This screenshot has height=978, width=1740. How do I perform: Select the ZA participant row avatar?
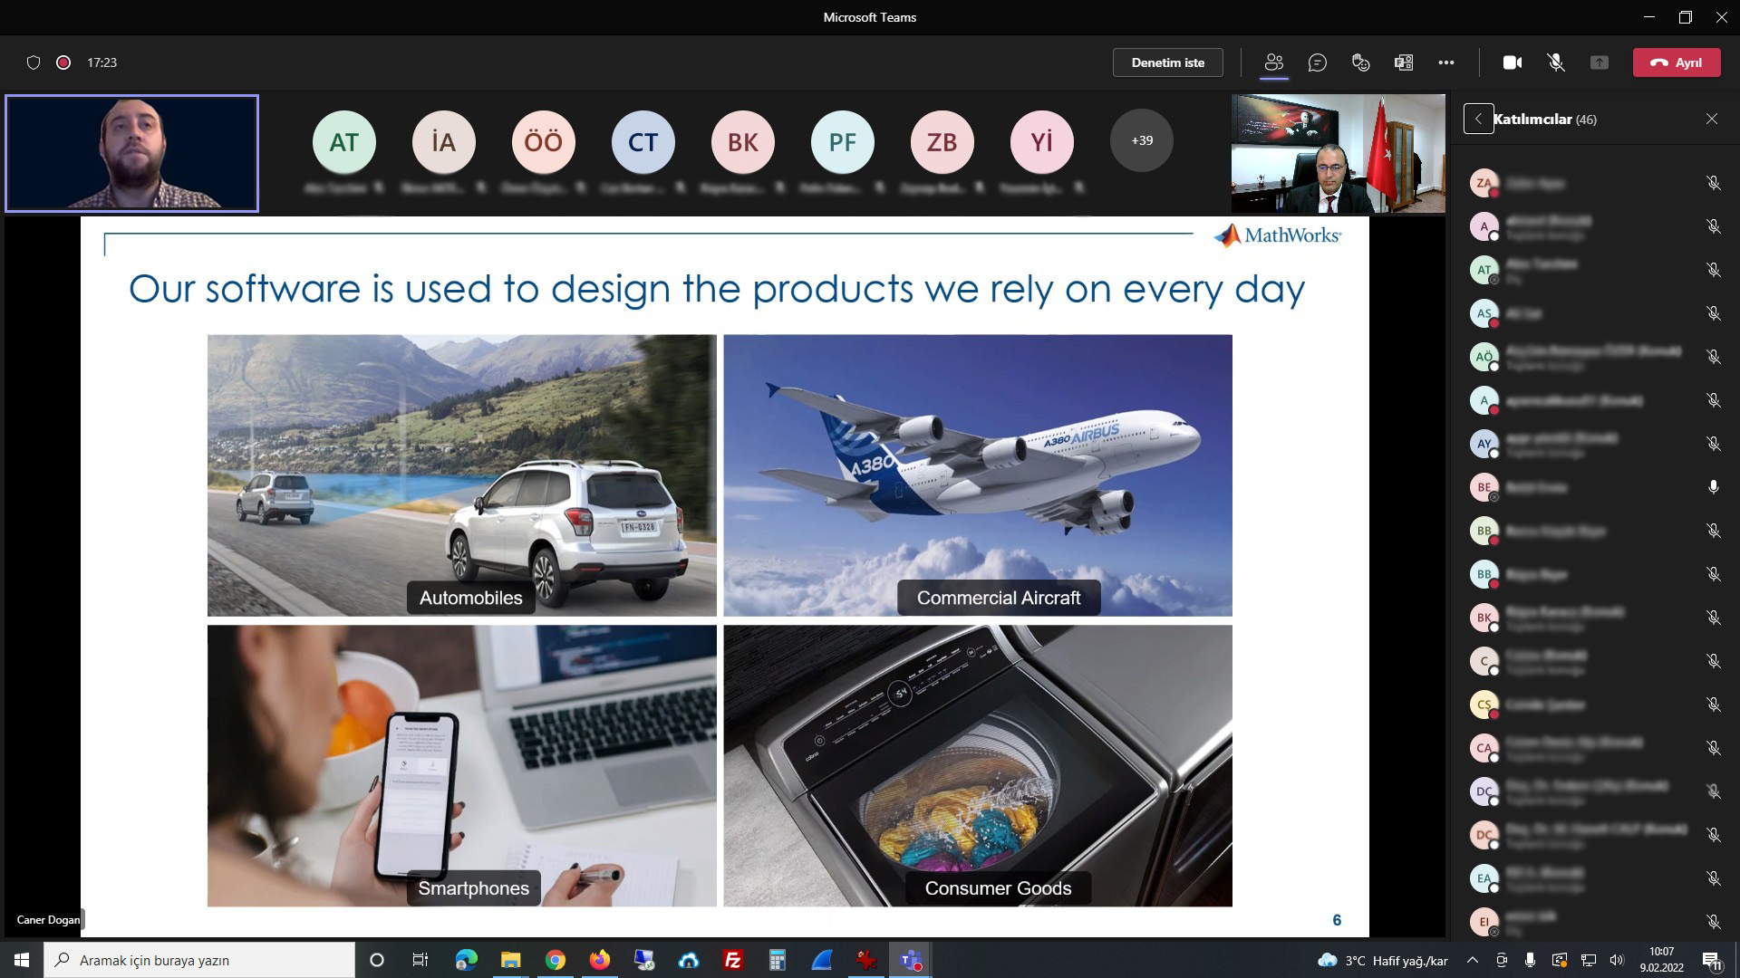1484,183
